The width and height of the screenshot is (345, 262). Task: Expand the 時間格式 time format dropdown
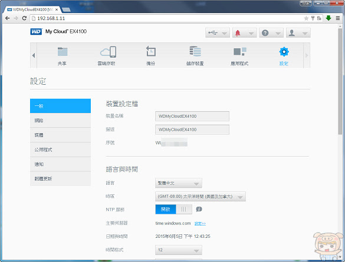tap(179, 250)
